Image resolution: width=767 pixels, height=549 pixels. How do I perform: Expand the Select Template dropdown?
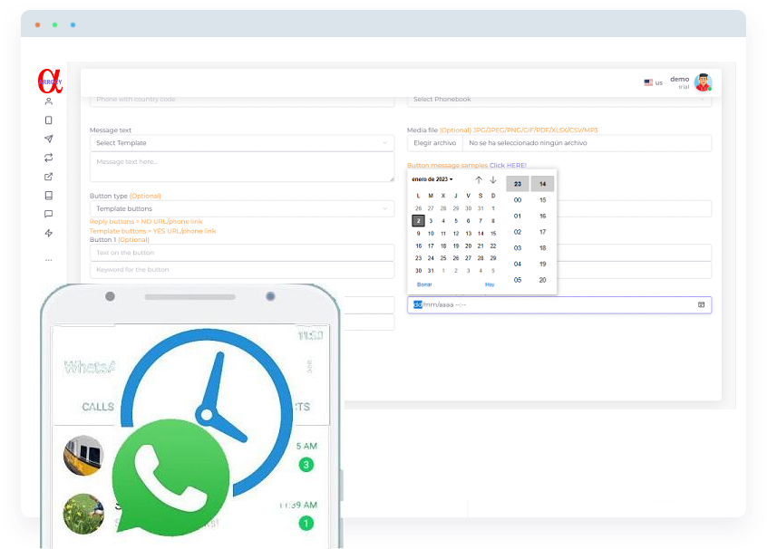click(241, 143)
